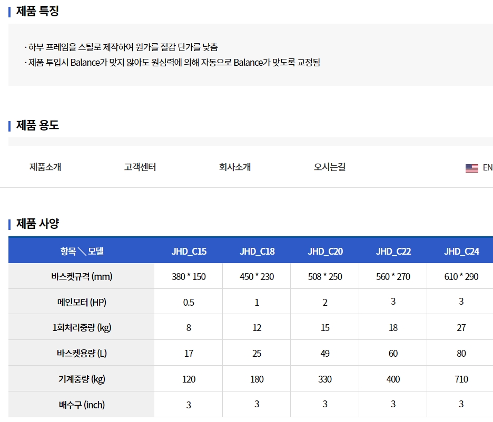Viewport: 493px width, 422px height.
Task: Click the 항목＼모델 header cell
Action: tap(82, 251)
